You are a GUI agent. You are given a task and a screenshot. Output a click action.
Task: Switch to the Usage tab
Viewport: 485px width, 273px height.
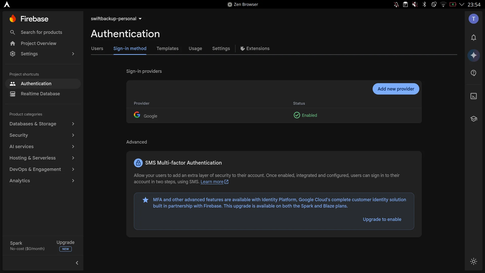(195, 49)
